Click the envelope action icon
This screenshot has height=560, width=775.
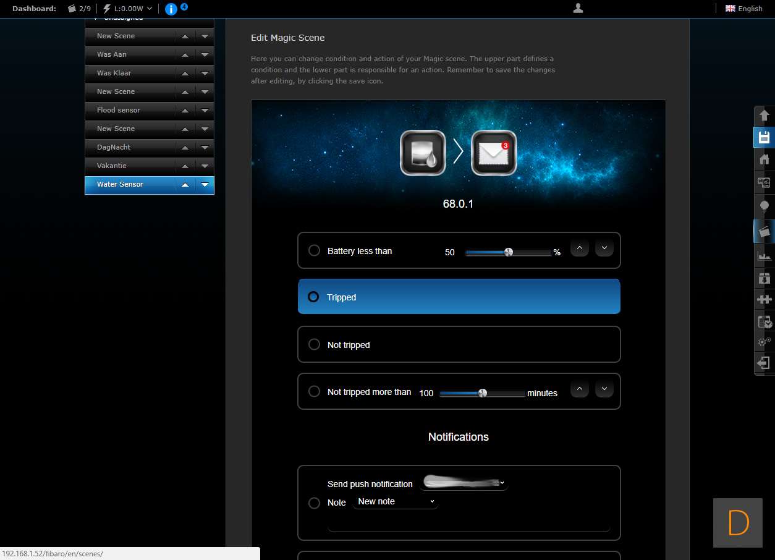494,153
